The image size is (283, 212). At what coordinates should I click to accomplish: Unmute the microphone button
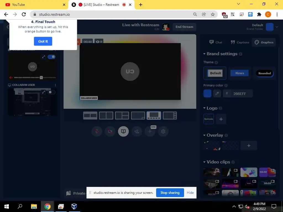pos(97,131)
